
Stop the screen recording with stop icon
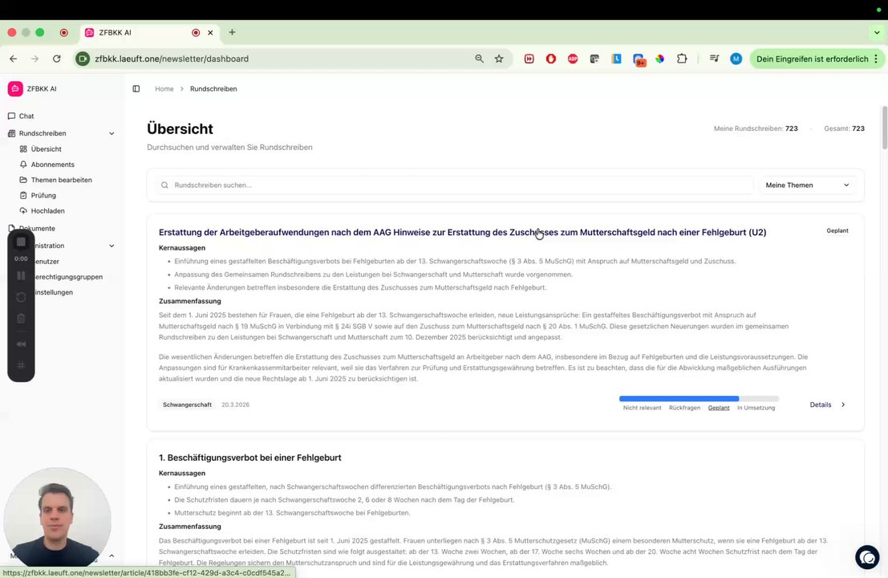(21, 242)
